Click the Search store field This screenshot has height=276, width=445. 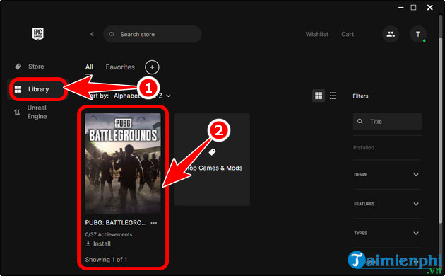(153, 34)
